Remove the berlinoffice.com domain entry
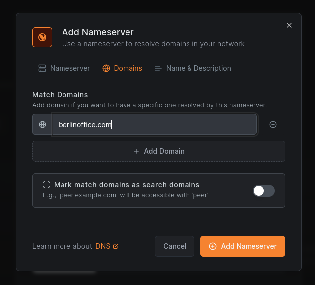Screen dimensions: 315x285 click(x=273, y=125)
